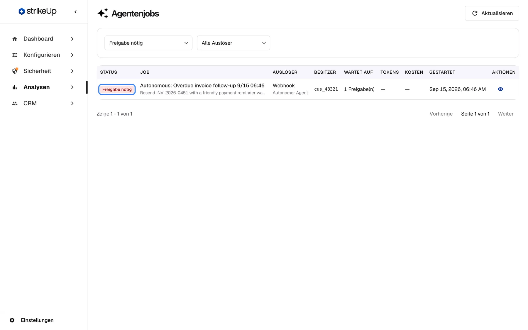This screenshot has height=330, width=528.
Task: Click the Analysen bar chart icon
Action: 15,87
